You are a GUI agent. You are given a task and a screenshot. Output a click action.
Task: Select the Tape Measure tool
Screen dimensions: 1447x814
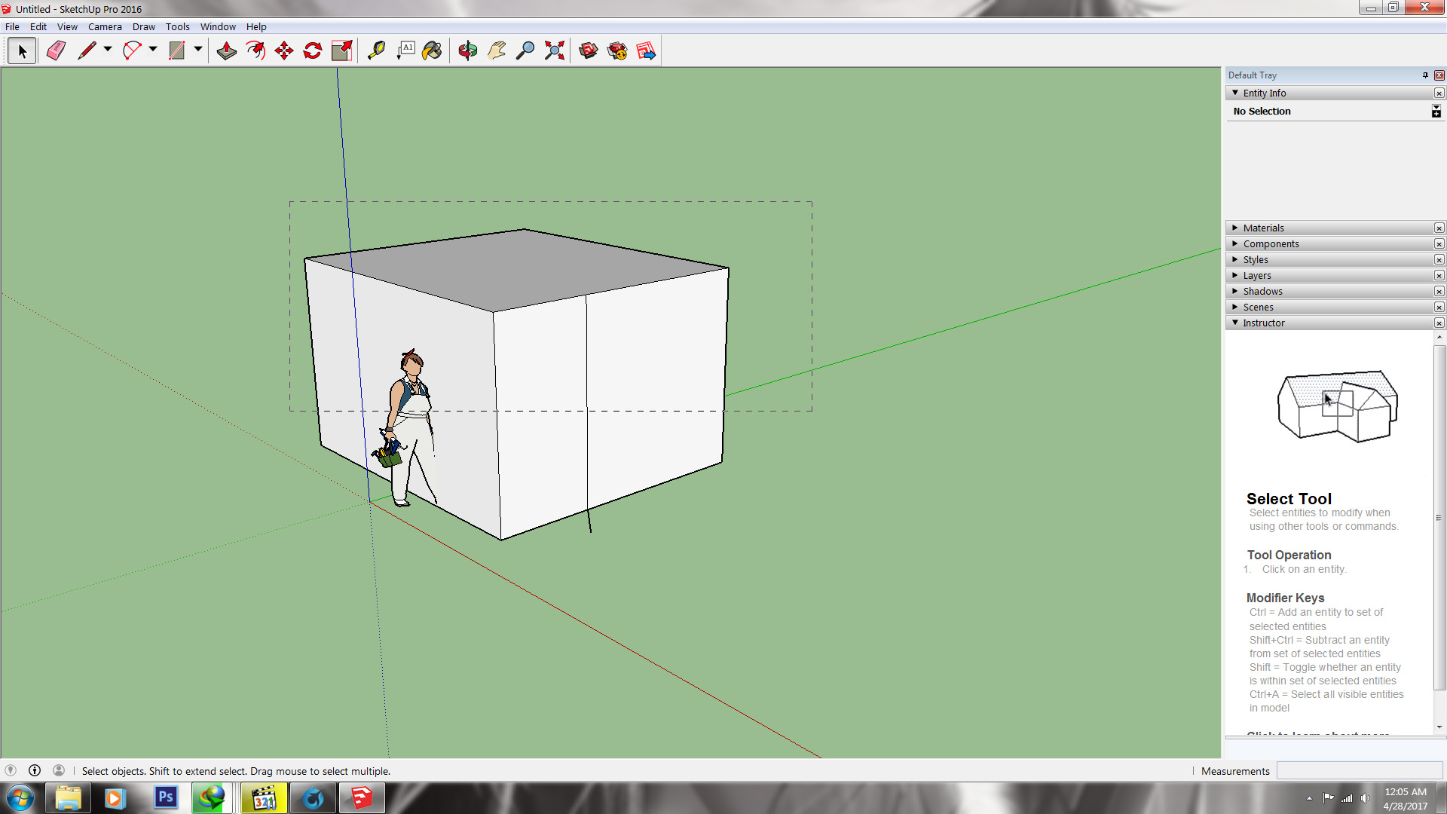point(376,50)
